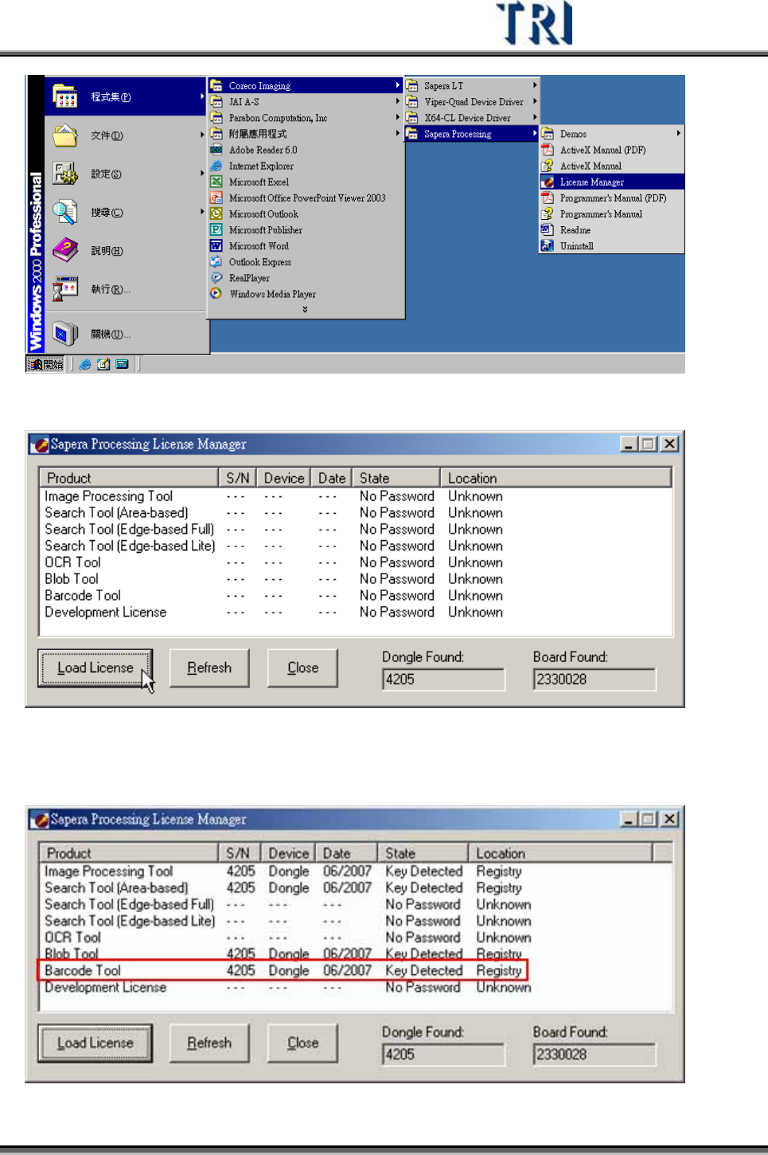Click Help (說明) Start menu entry
This screenshot has height=1155, width=768.
point(127,250)
